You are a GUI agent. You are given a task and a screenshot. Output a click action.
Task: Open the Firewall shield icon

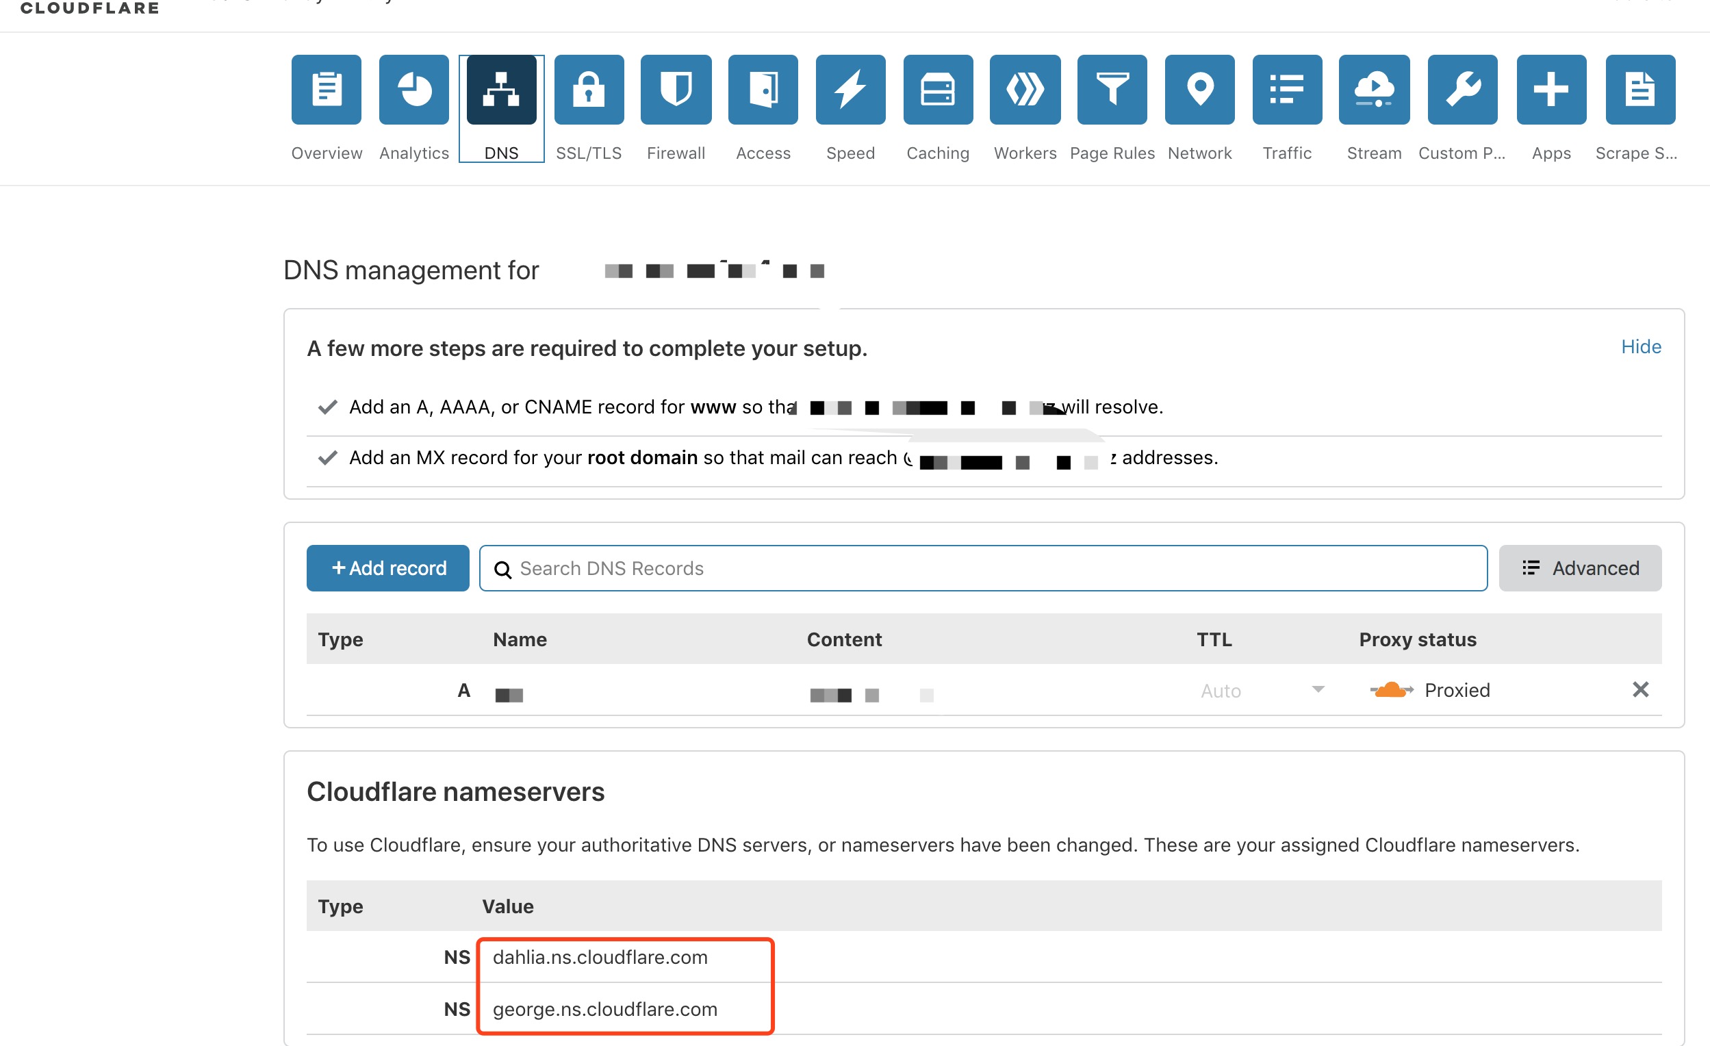coord(676,90)
